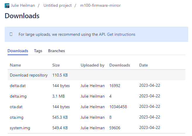Download the ota.dat file
The image size is (192, 136).
[x=15, y=107]
